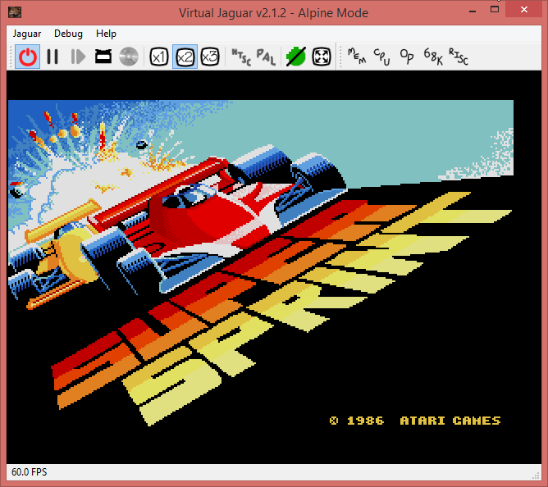Image resolution: width=548 pixels, height=487 pixels.
Task: Set zoom to x1
Action: 159,57
